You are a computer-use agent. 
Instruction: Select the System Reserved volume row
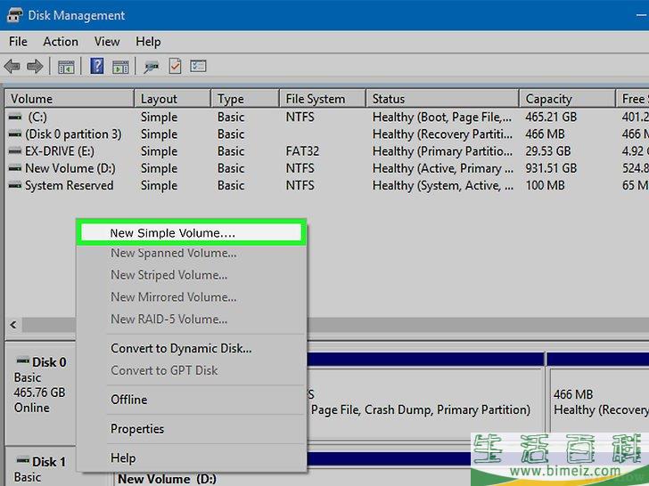[x=69, y=185]
